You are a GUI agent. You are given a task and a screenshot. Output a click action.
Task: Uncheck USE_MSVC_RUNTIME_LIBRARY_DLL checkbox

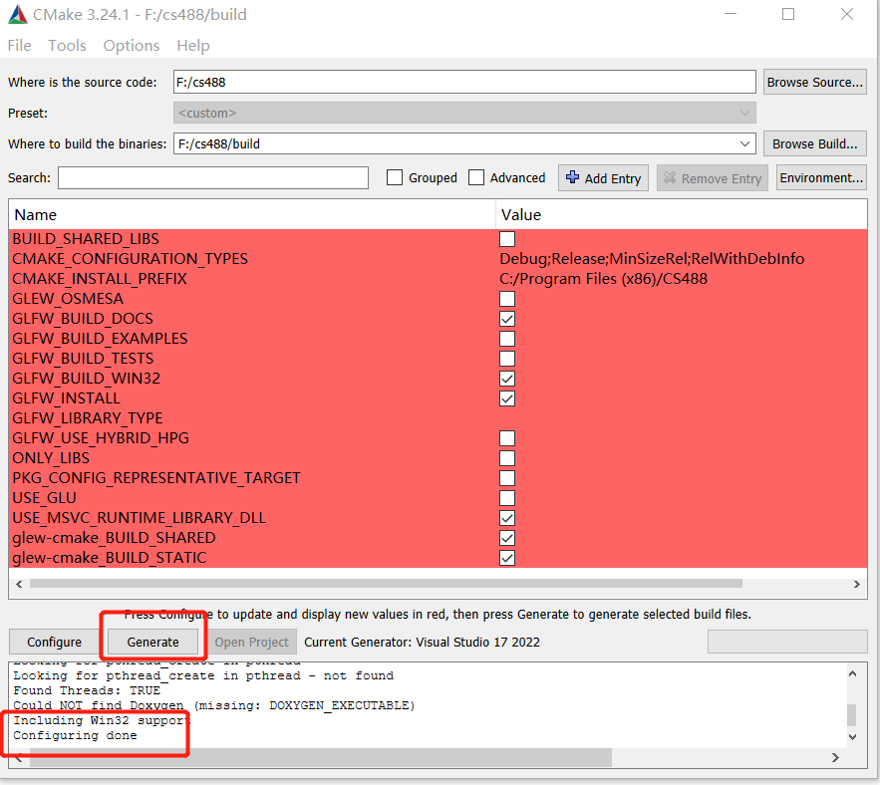(x=507, y=518)
